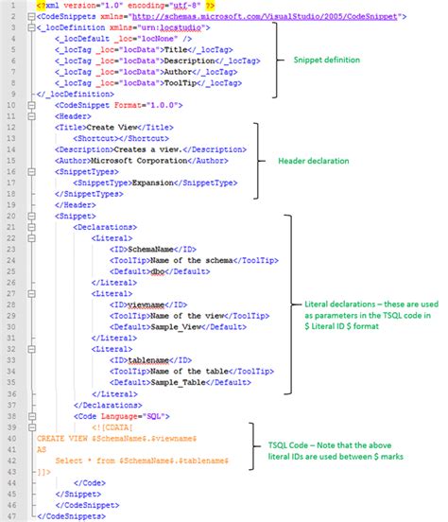Select line number 19 in the gutter
The image size is (448, 522).
click(11, 205)
